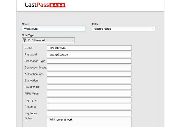Click the LastPass logo
The image size is (186, 127).
click(x=45, y=5)
